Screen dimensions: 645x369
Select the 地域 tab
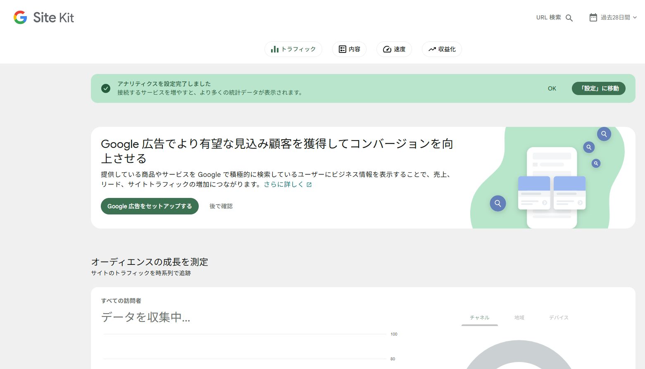(519, 317)
